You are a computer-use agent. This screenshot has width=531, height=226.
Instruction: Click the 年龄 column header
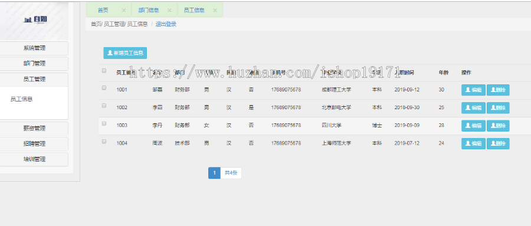(x=444, y=73)
